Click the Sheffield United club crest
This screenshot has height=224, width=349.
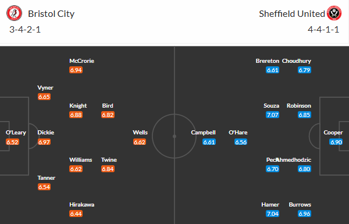(x=334, y=13)
